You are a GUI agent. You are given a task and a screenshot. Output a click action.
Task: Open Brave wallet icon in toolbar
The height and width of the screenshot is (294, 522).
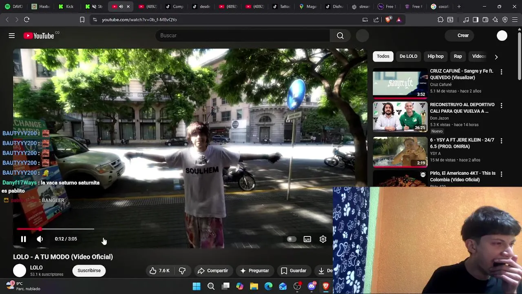485,20
